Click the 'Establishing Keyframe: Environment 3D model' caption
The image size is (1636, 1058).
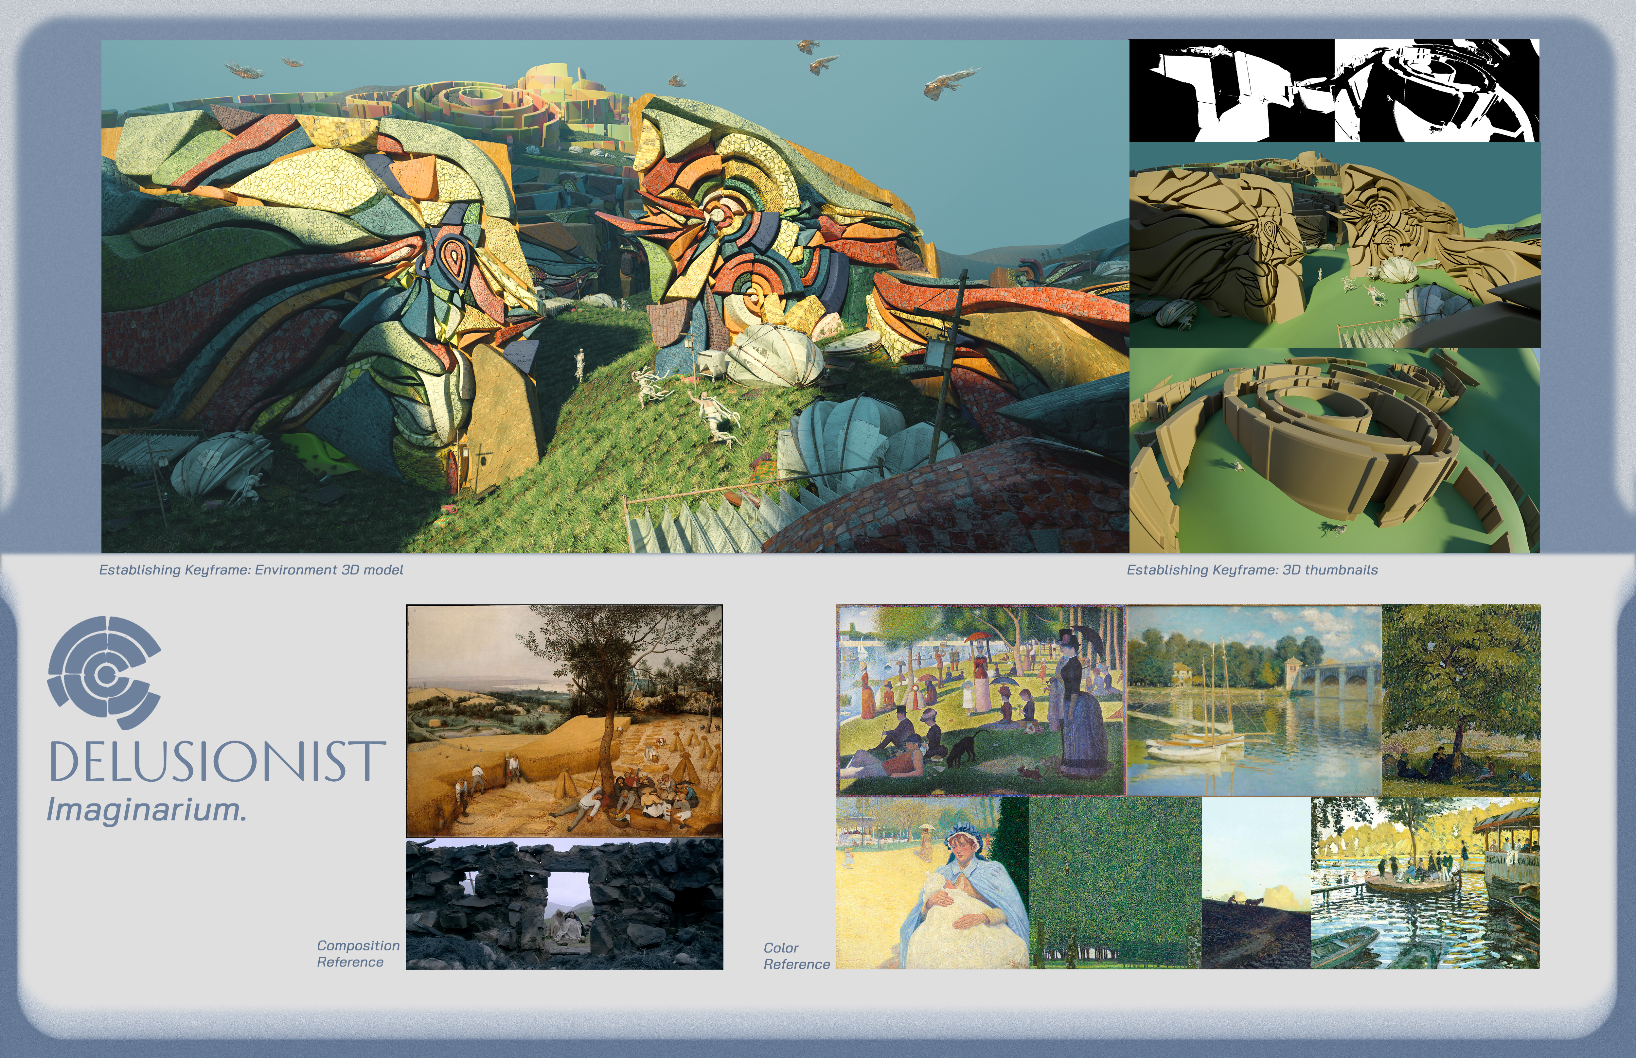point(251,570)
